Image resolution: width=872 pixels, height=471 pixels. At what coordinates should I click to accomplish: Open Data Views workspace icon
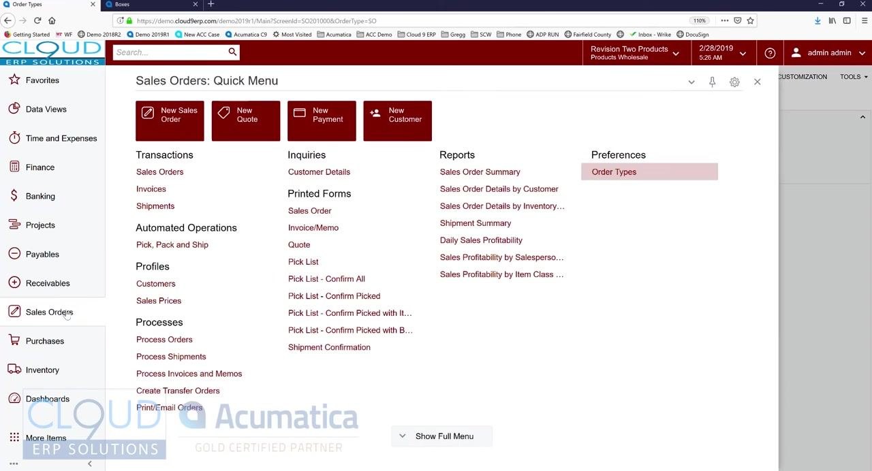14,109
